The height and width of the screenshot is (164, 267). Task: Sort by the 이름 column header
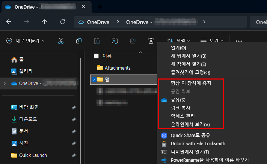[107, 56]
